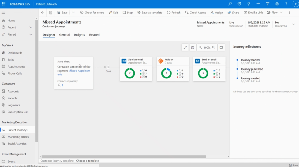
Task: Click Save as template
Action: [x=150, y=13]
